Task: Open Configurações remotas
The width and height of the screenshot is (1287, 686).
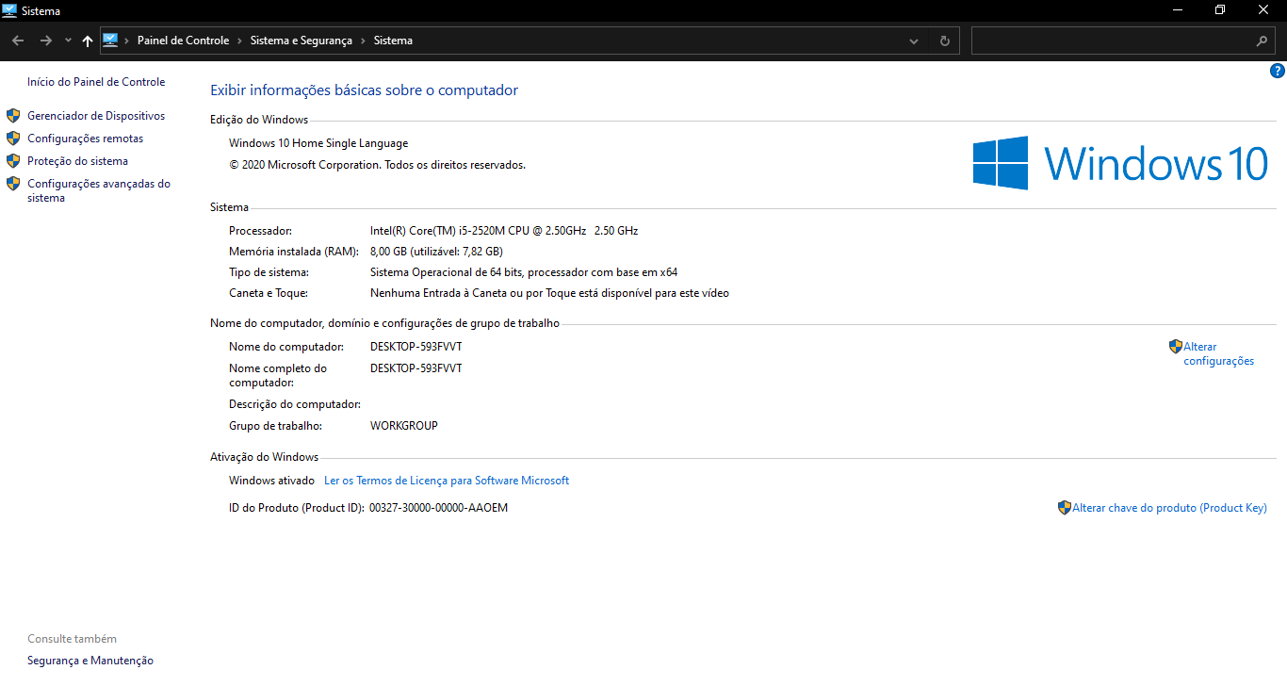Action: pyautogui.click(x=86, y=139)
